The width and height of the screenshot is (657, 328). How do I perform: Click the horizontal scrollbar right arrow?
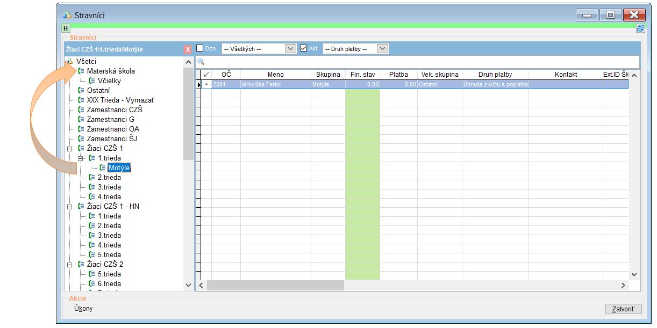(623, 286)
